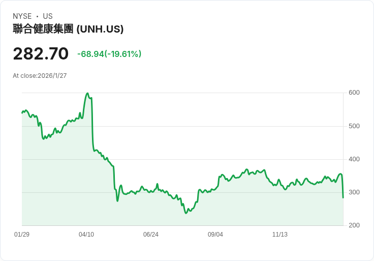Click the final sharp-drop endpoint of the chart line
This screenshot has width=374, height=261.
tap(343, 197)
